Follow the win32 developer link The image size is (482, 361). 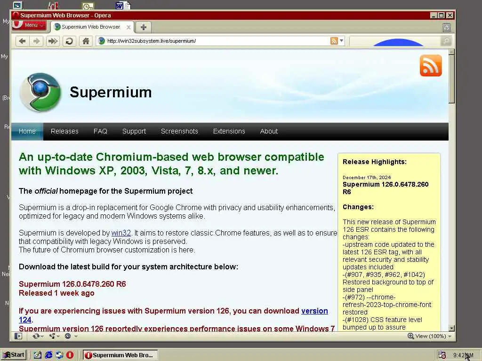[x=121, y=233]
